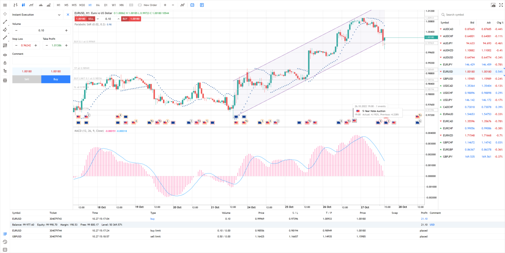Pick the trendline drawing tool

pos(5,22)
